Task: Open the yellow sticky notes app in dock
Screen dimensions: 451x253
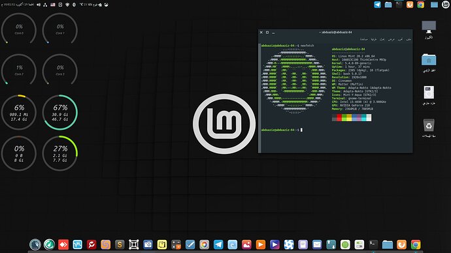Action: coord(162,245)
